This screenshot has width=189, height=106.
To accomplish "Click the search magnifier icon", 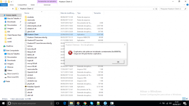I will [186, 9].
